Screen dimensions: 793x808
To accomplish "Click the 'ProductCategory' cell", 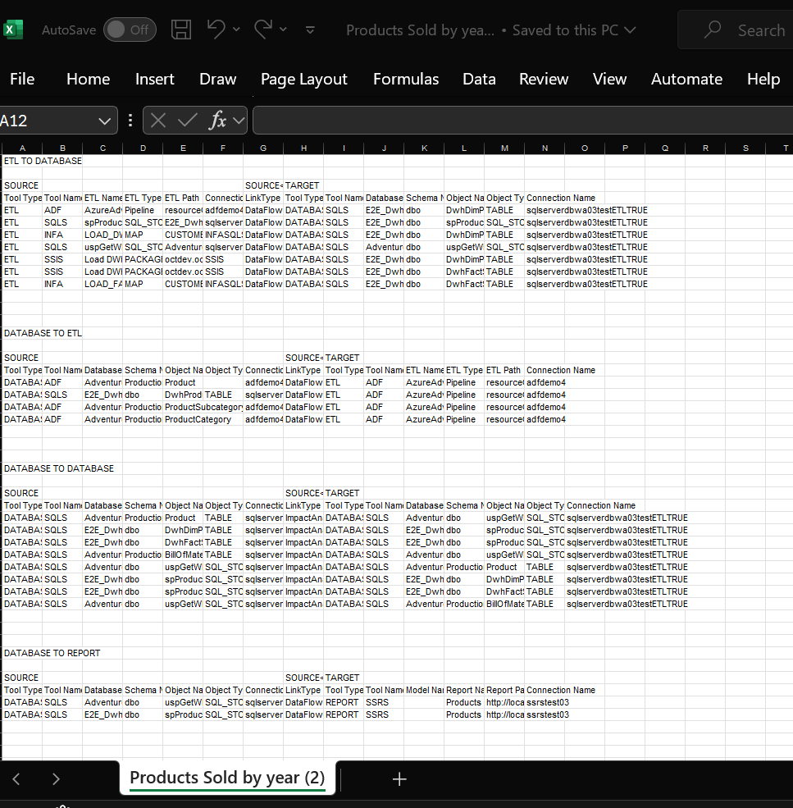I will [198, 419].
